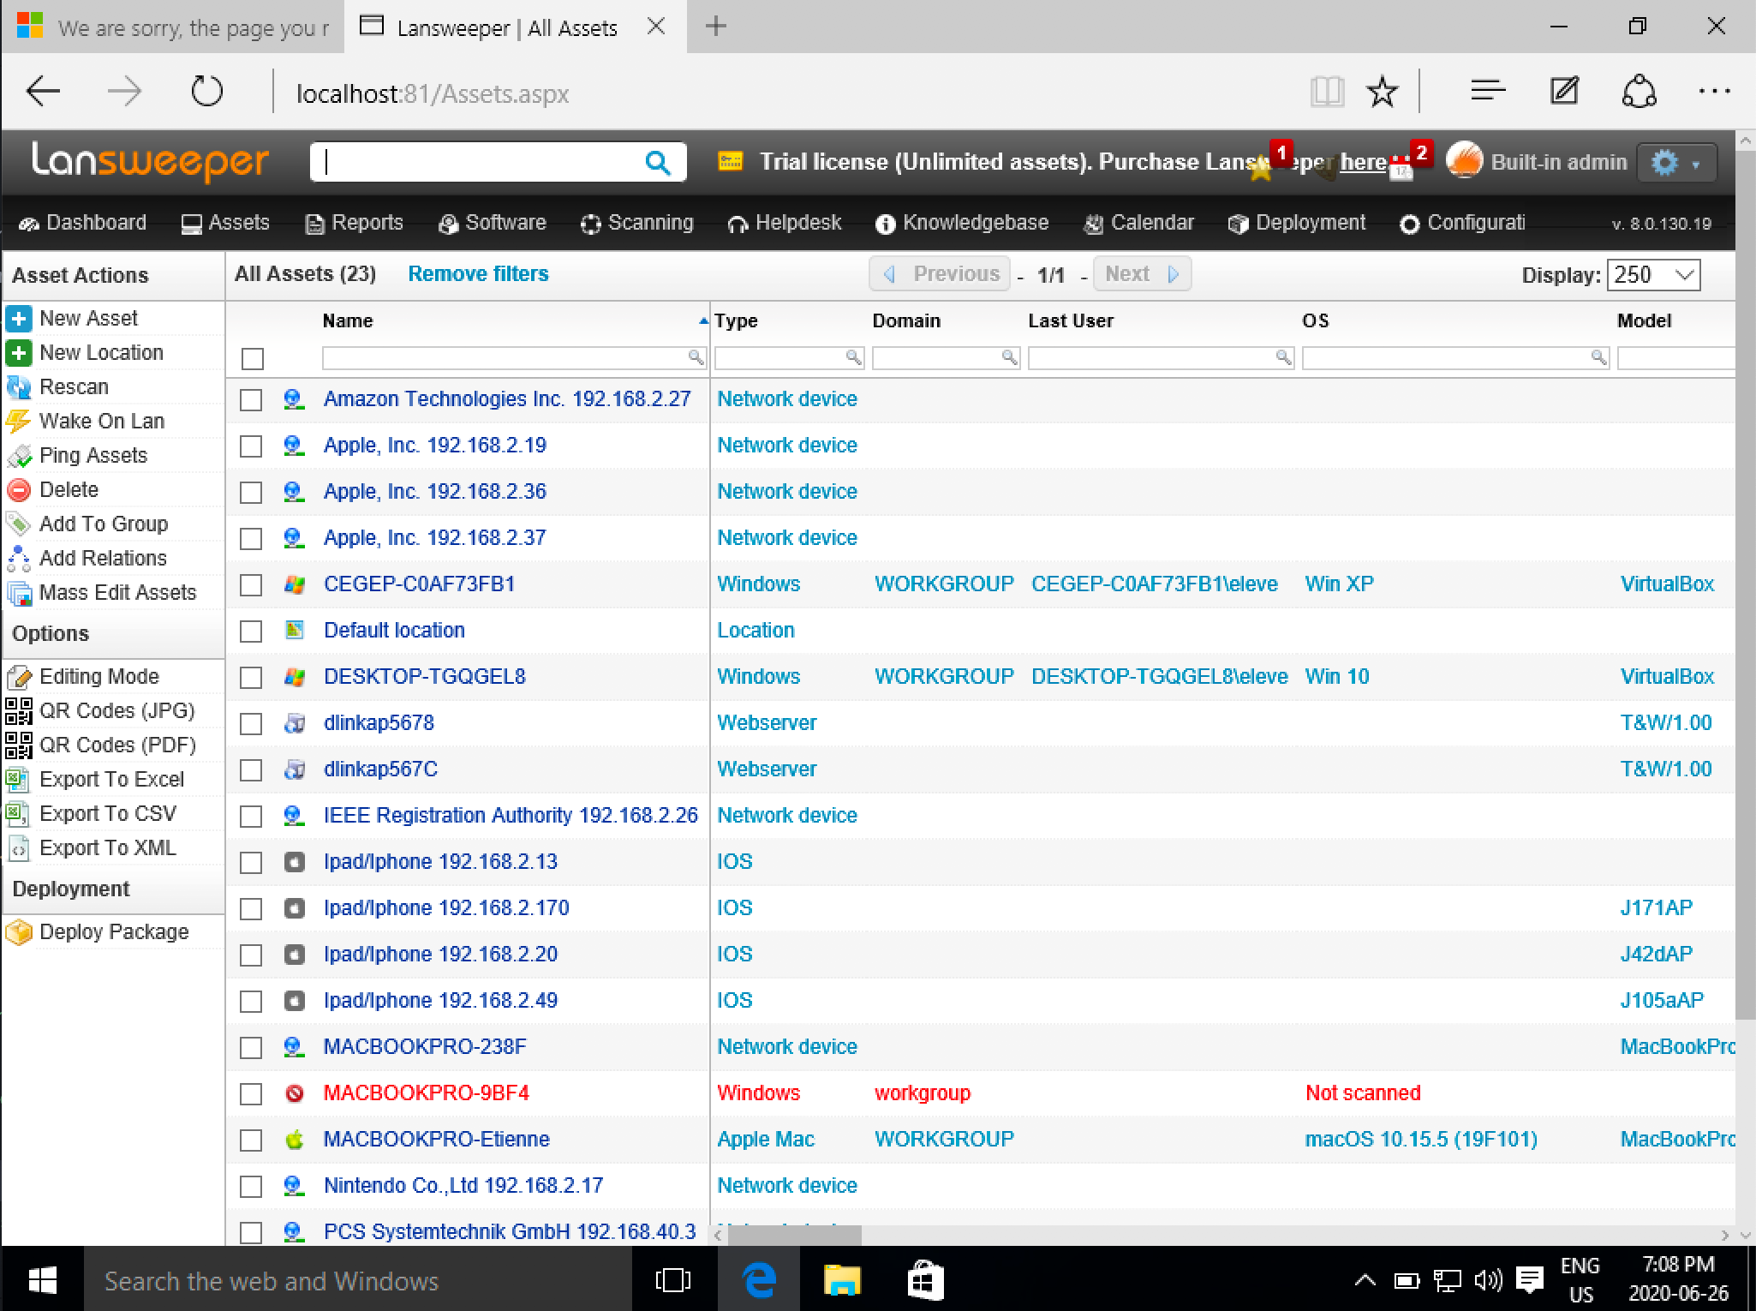Click the Ping Assets icon
The image size is (1756, 1311).
click(x=19, y=456)
